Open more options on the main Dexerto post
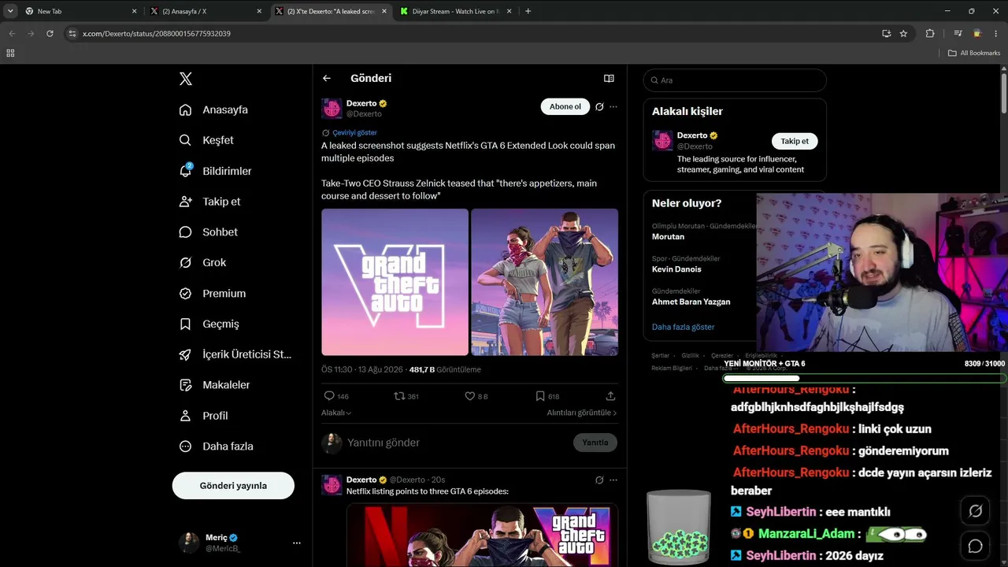The image size is (1008, 567). pos(613,106)
